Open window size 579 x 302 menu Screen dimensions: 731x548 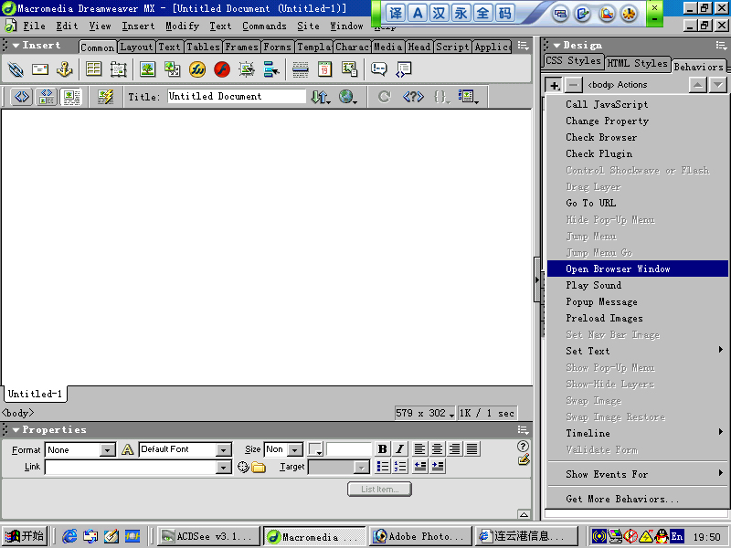[x=425, y=413]
